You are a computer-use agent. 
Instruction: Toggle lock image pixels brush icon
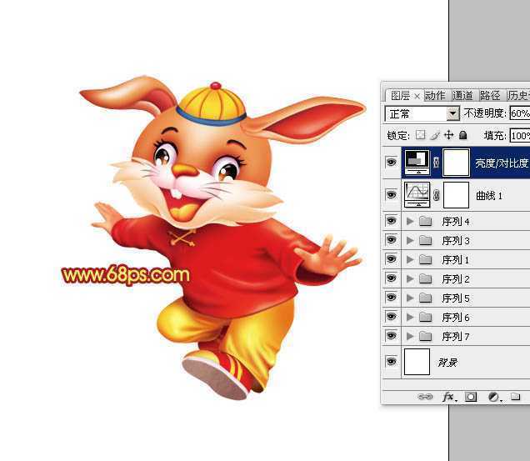click(435, 135)
